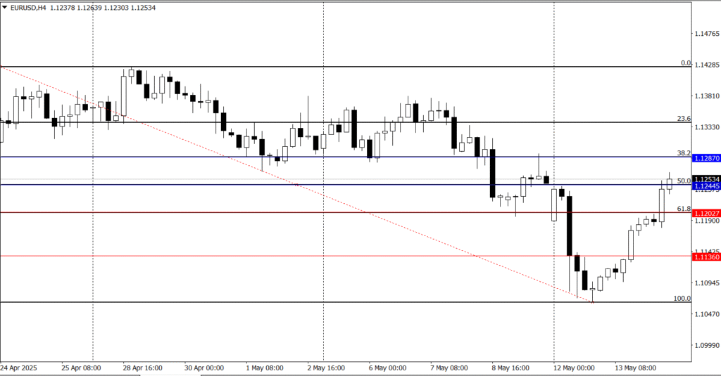Screen dimensions: 721x376
Task: Click the blue 1.12870 price tag
Action: (x=706, y=160)
